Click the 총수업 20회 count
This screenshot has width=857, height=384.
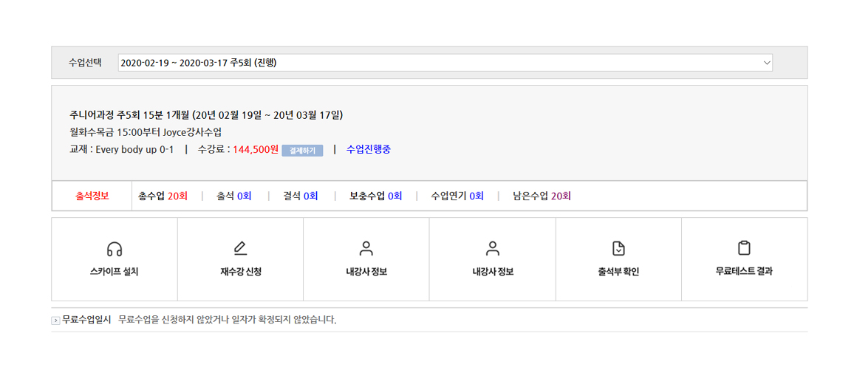pos(163,196)
